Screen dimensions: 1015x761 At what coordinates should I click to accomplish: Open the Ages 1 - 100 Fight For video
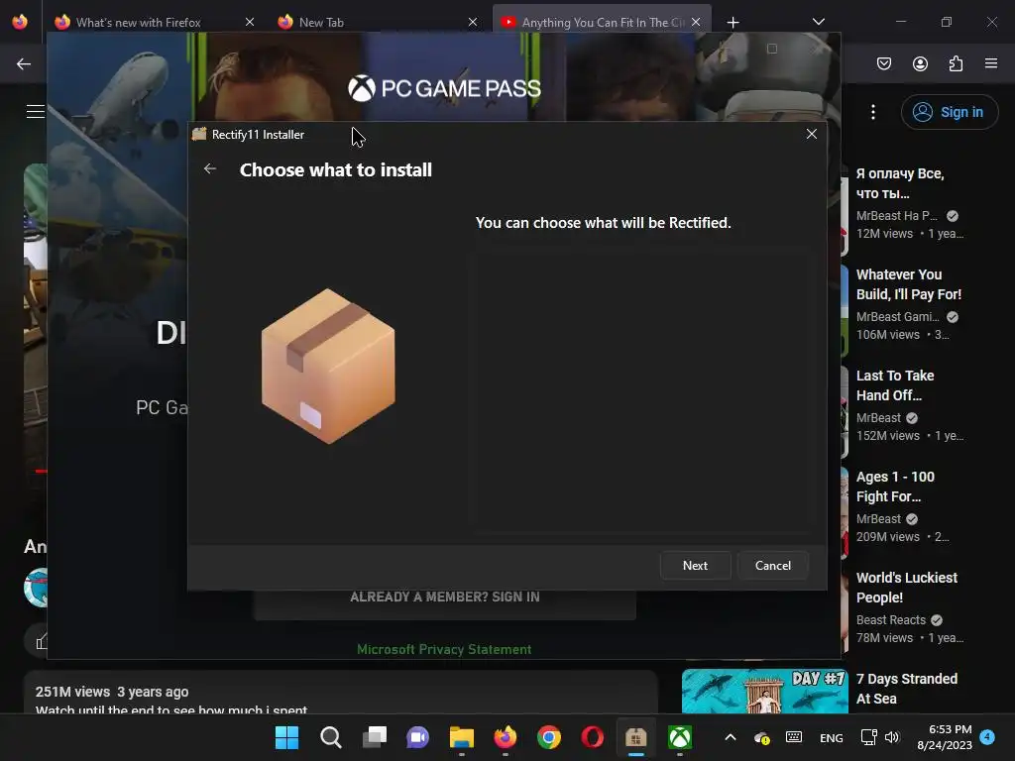coord(895,486)
